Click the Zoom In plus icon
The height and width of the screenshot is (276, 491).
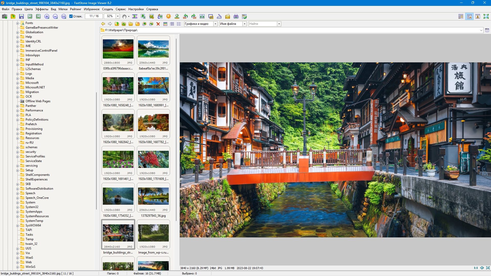47,16
